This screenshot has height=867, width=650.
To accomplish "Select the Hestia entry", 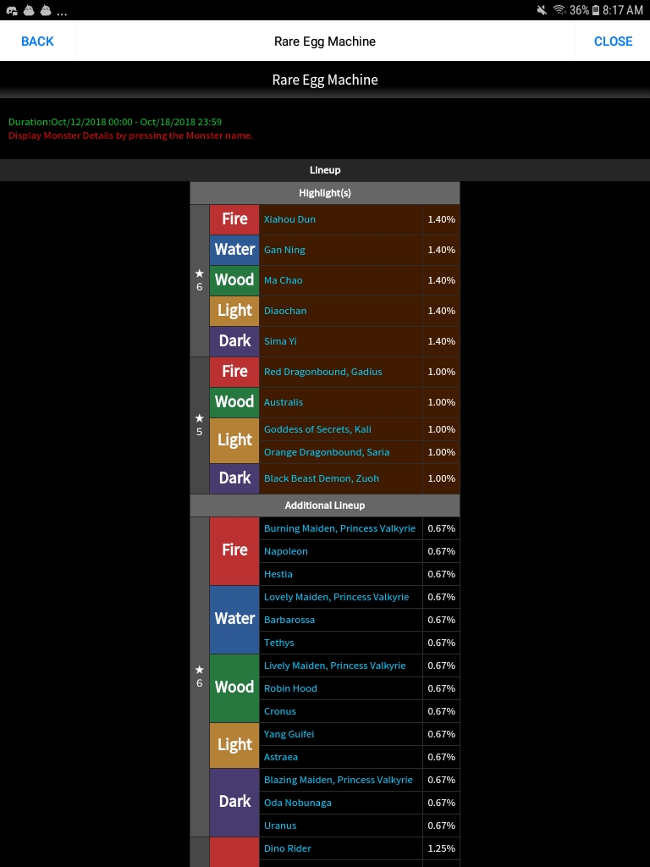I will (278, 574).
